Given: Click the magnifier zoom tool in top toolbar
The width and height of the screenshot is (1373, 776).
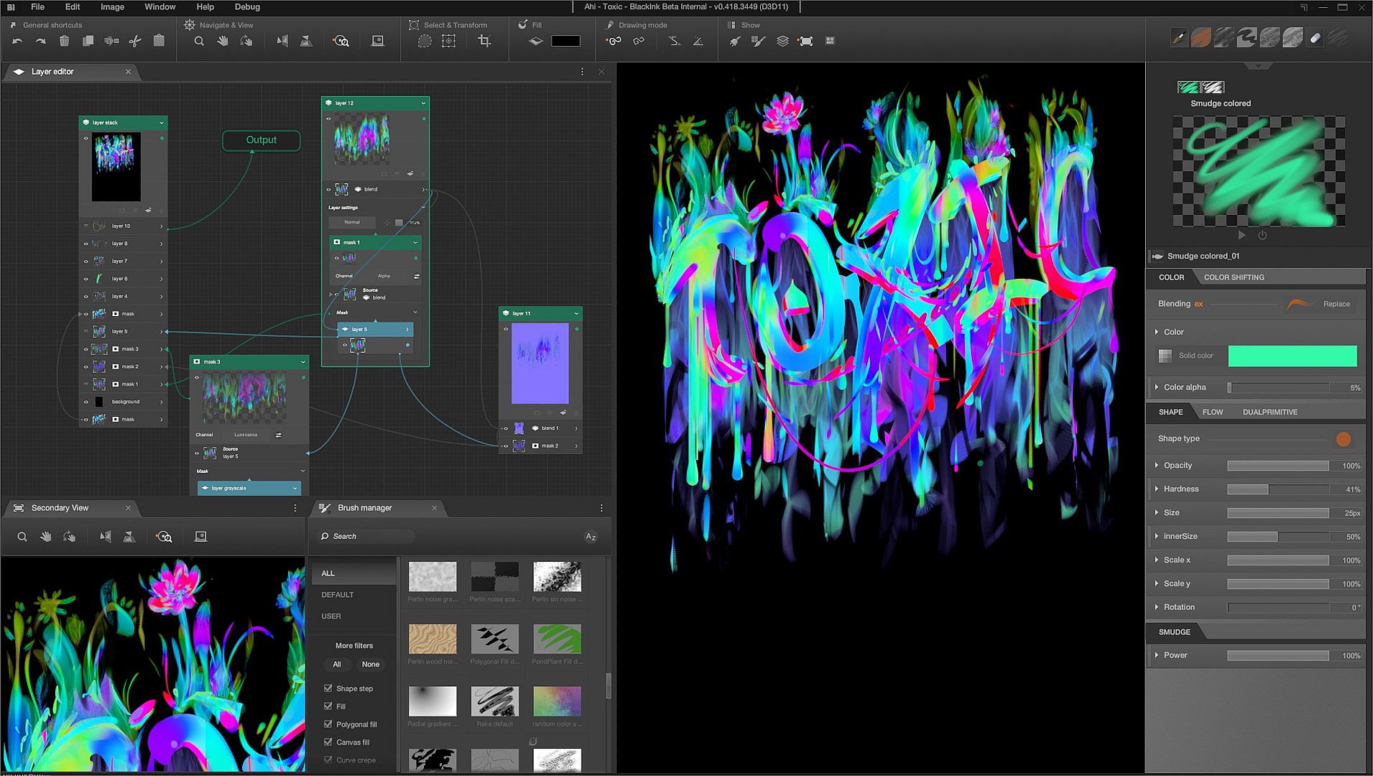Looking at the screenshot, I should [x=199, y=42].
